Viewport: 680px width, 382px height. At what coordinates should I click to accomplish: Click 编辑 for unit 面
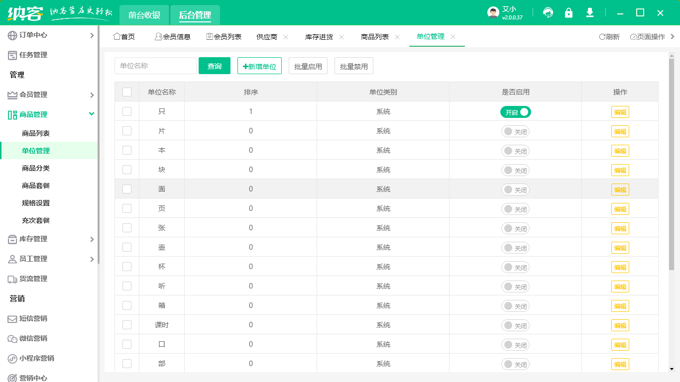(x=620, y=190)
